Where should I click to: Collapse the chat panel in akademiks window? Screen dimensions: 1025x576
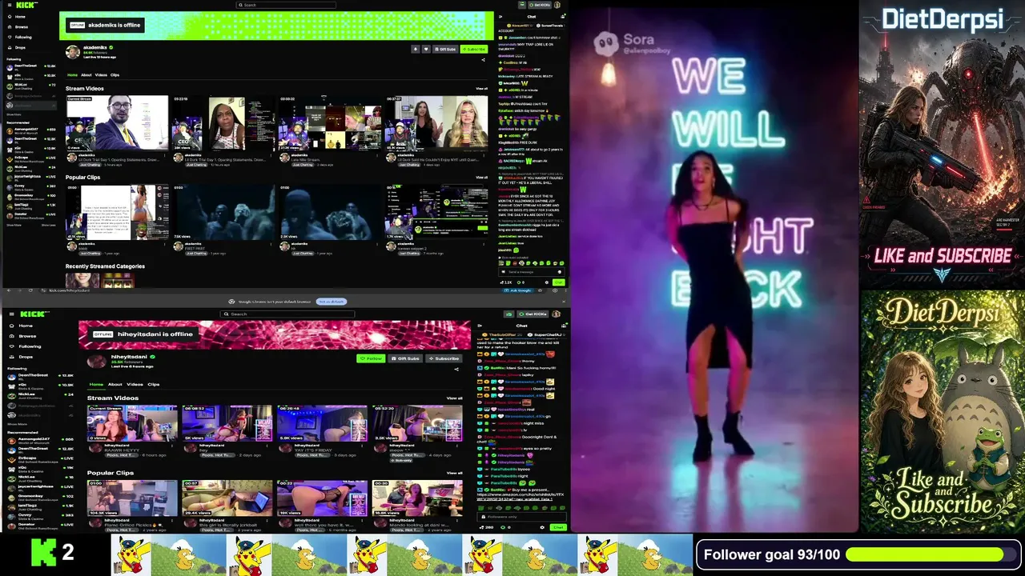[x=501, y=16]
